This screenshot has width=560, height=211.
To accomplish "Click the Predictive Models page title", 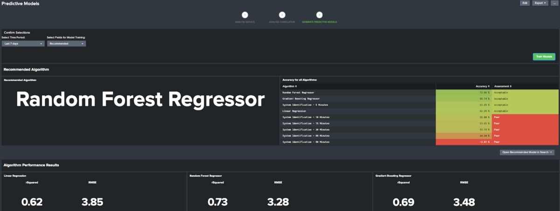I will pyautogui.click(x=21, y=3).
